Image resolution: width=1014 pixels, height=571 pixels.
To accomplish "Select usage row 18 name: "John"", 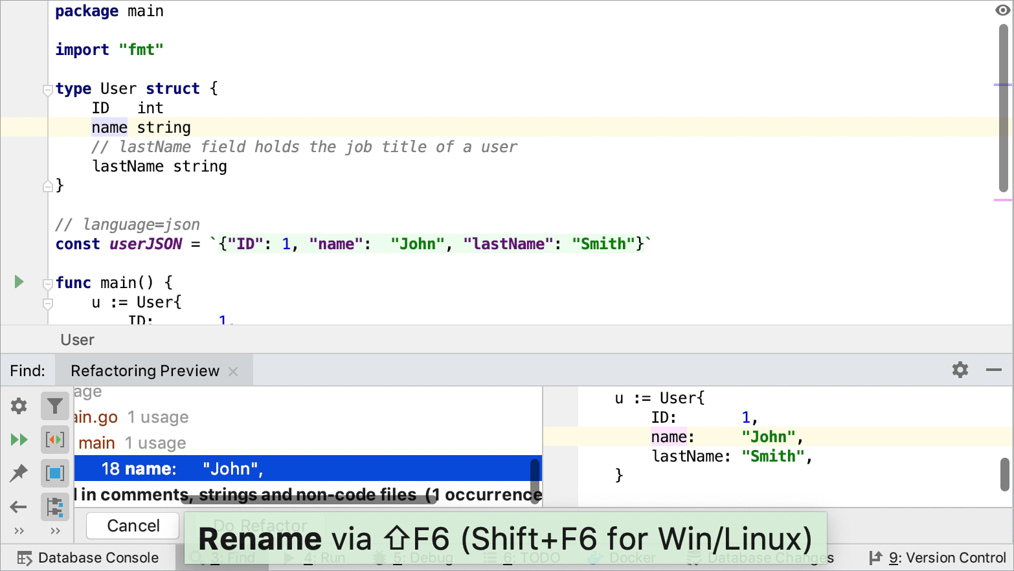I will (x=308, y=468).
